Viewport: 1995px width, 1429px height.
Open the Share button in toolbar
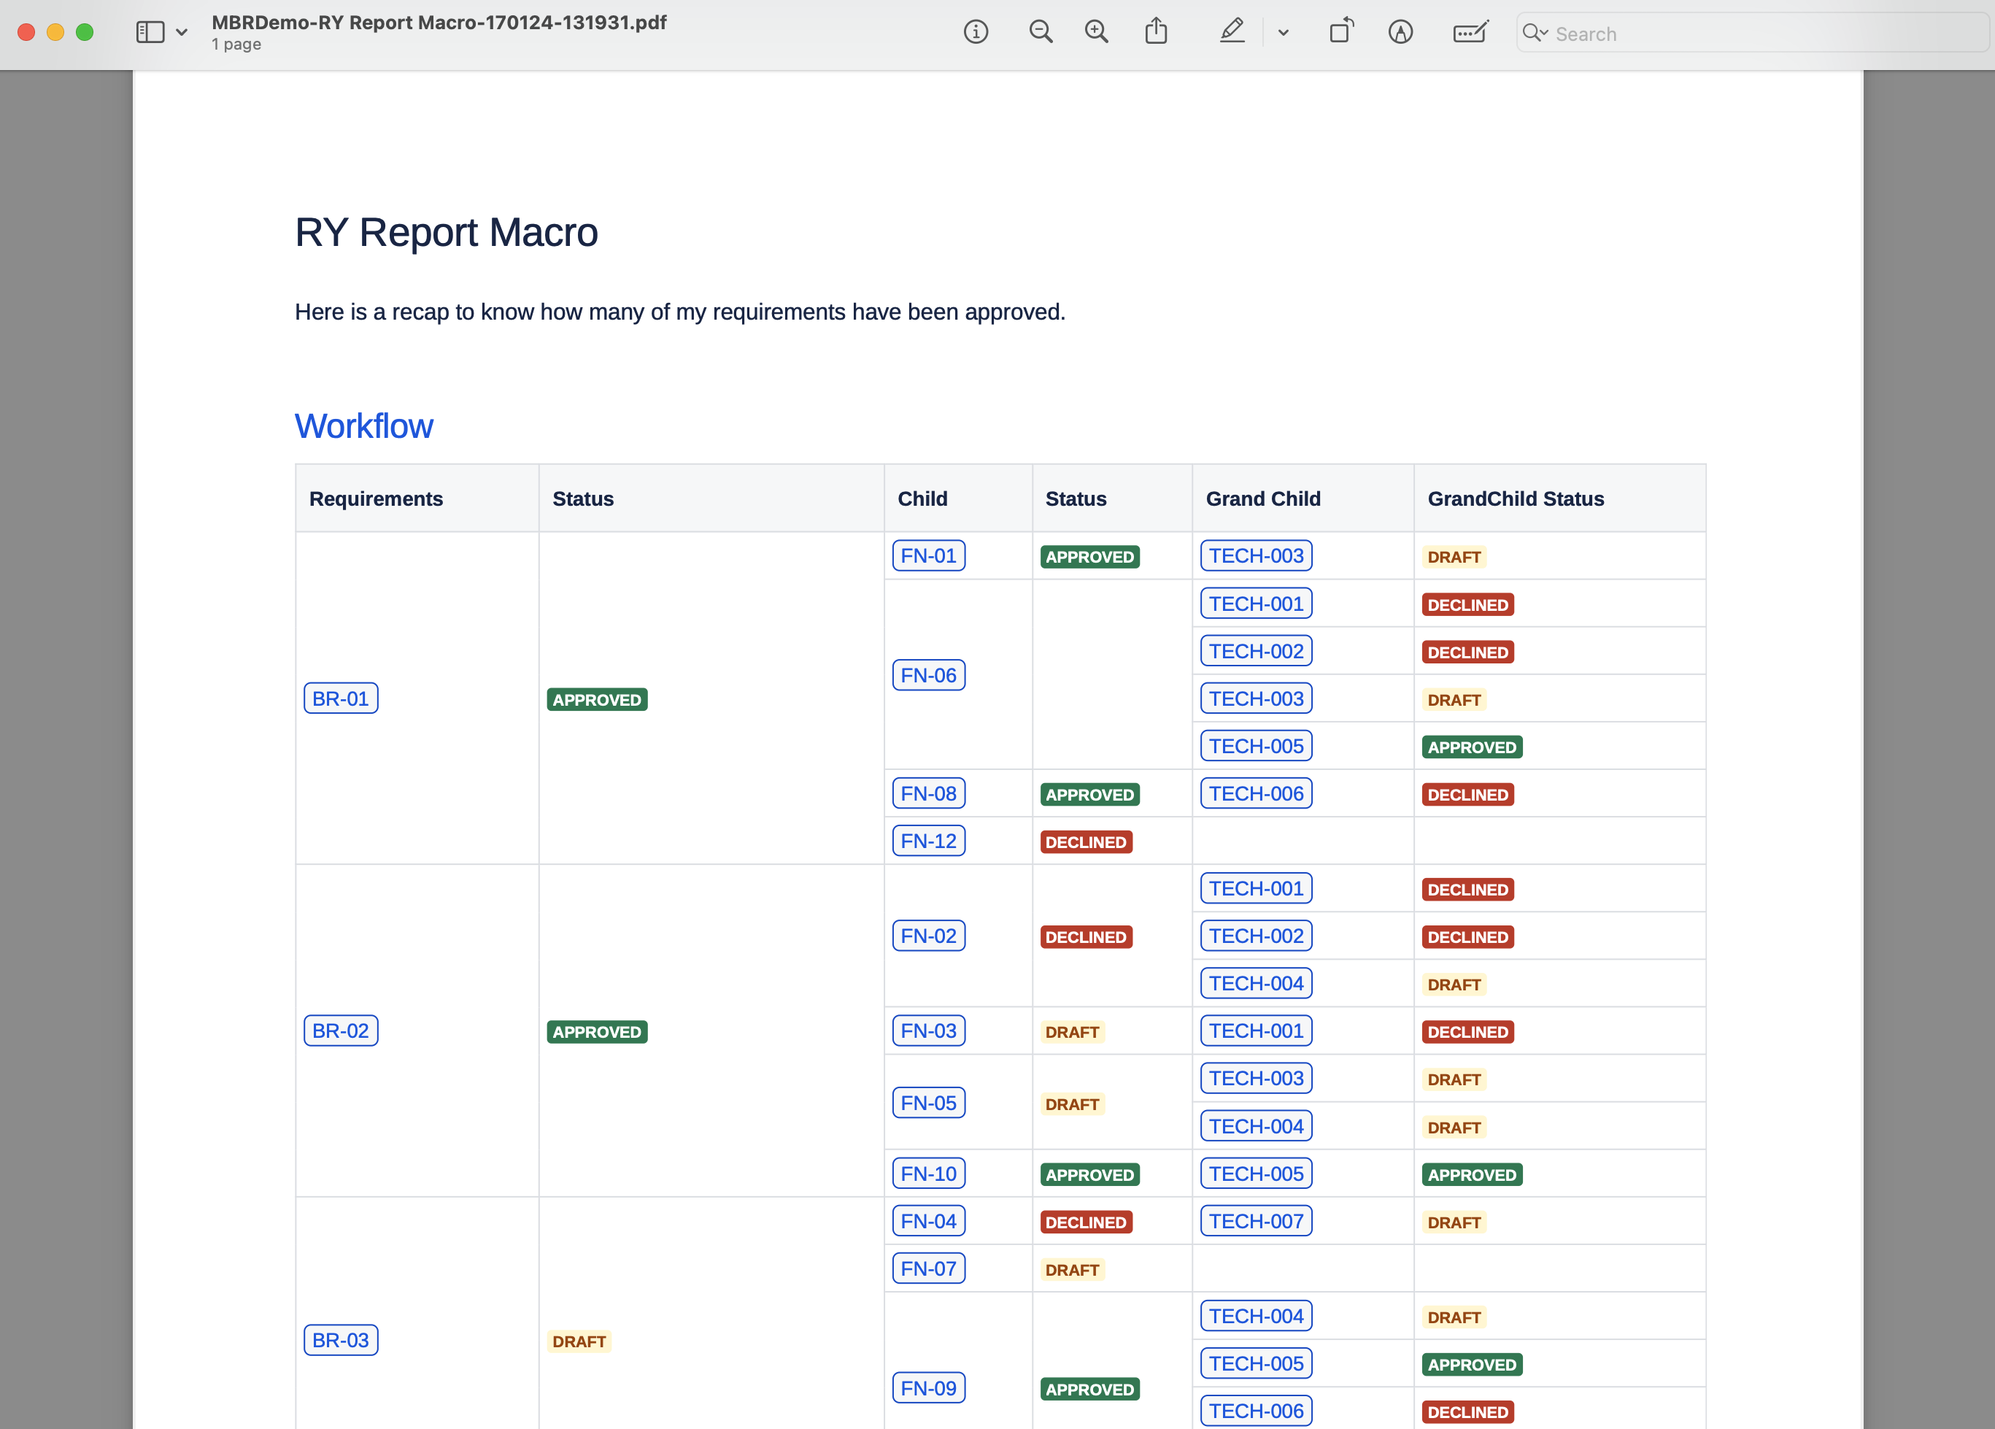pos(1156,33)
